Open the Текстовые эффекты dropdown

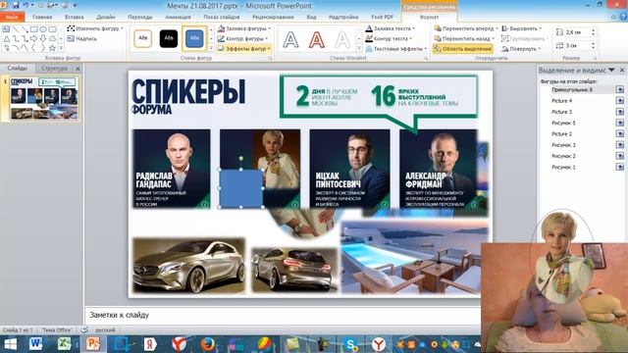(x=395, y=49)
